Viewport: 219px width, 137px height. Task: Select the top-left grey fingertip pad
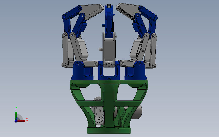[92, 11]
